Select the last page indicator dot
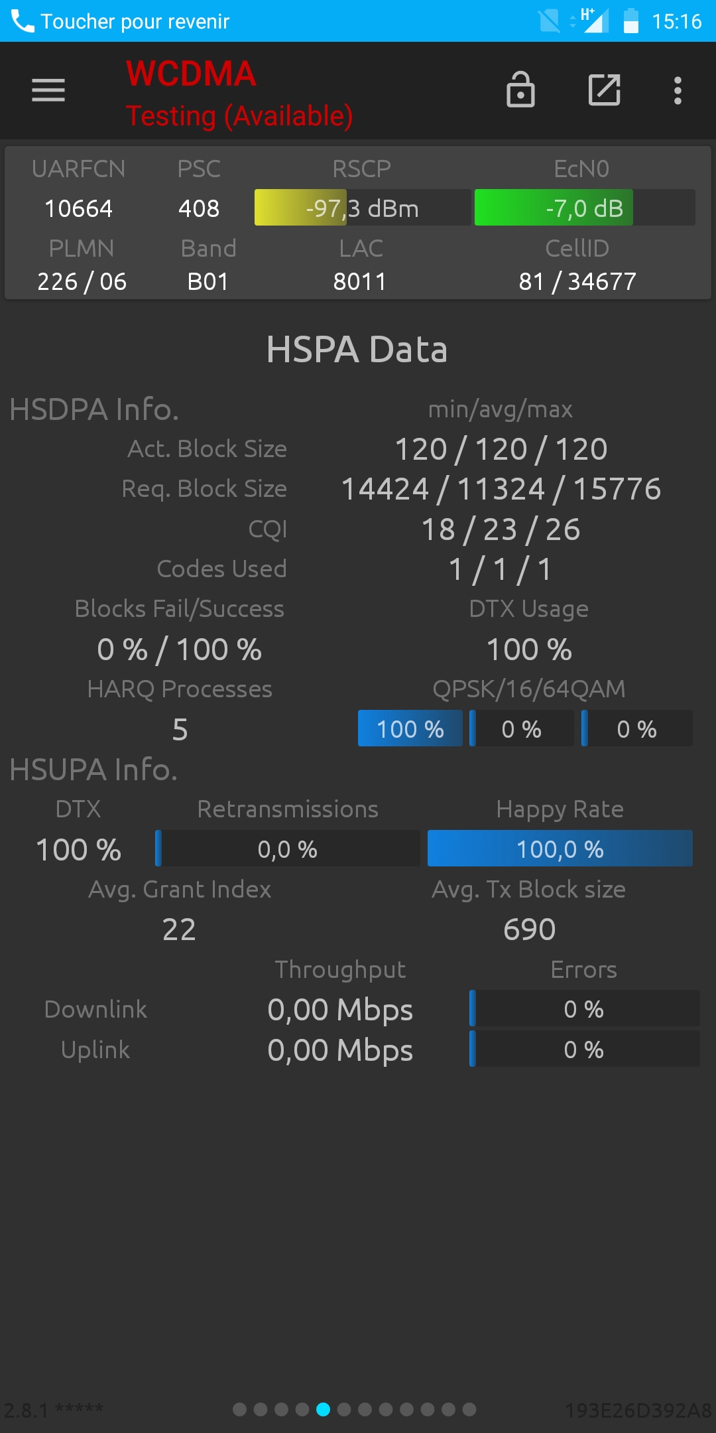 (469, 1409)
